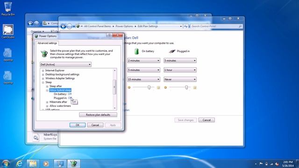The height and width of the screenshot is (168, 299).
Task: Click Cancel in the Power Options dialog
Action: click(x=95, y=125)
